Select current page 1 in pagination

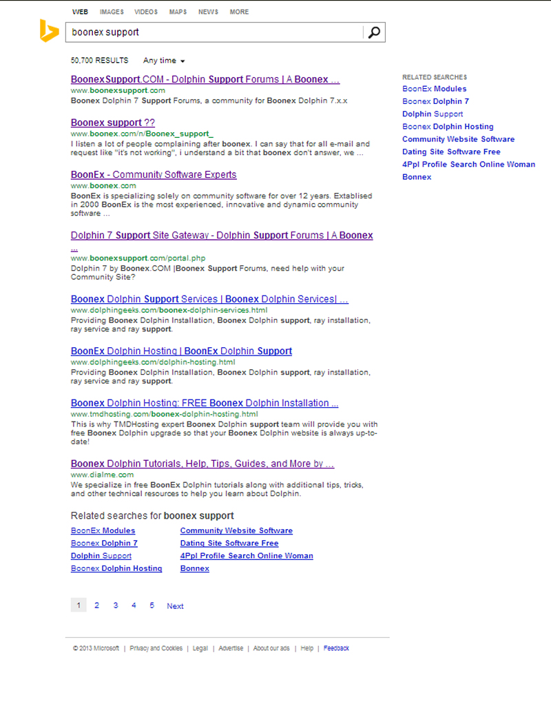click(79, 605)
